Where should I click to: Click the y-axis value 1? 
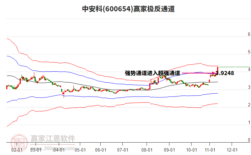click(249, 123)
